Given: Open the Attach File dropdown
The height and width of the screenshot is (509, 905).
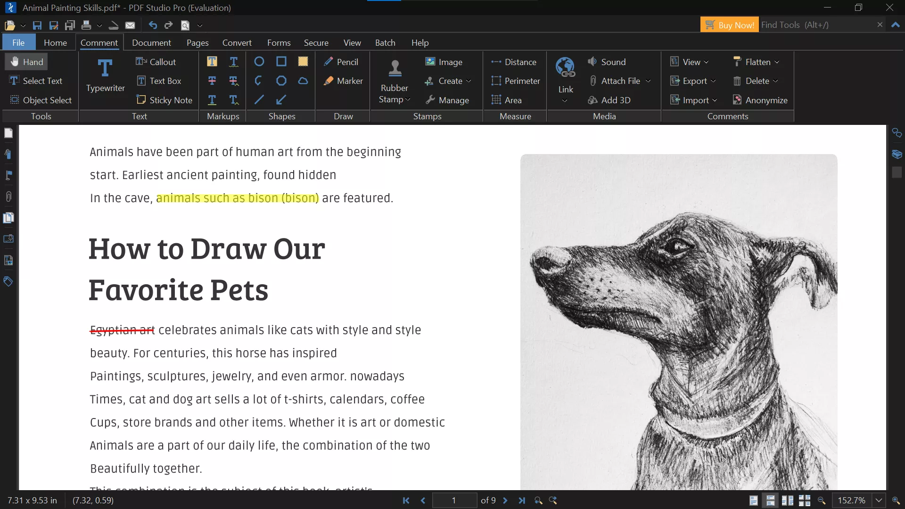Looking at the screenshot, I should [620, 81].
